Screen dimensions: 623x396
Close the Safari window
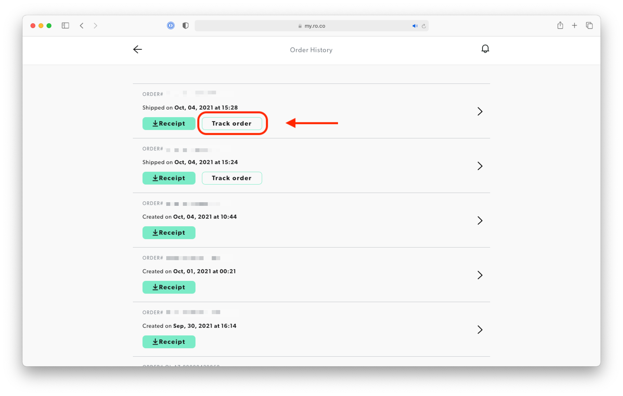33,26
